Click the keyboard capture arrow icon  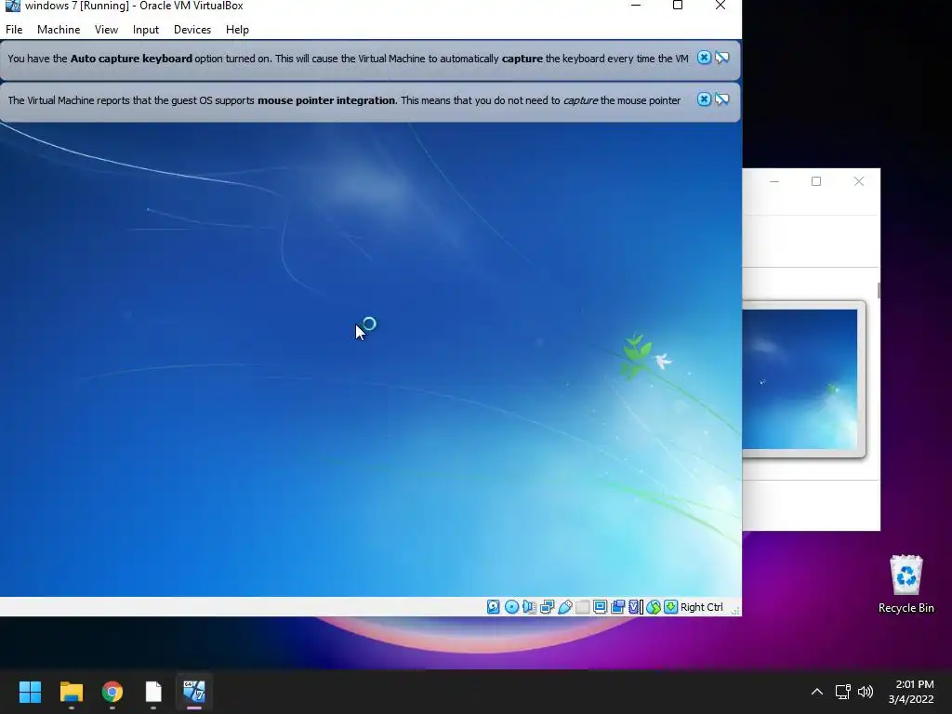[x=670, y=606]
